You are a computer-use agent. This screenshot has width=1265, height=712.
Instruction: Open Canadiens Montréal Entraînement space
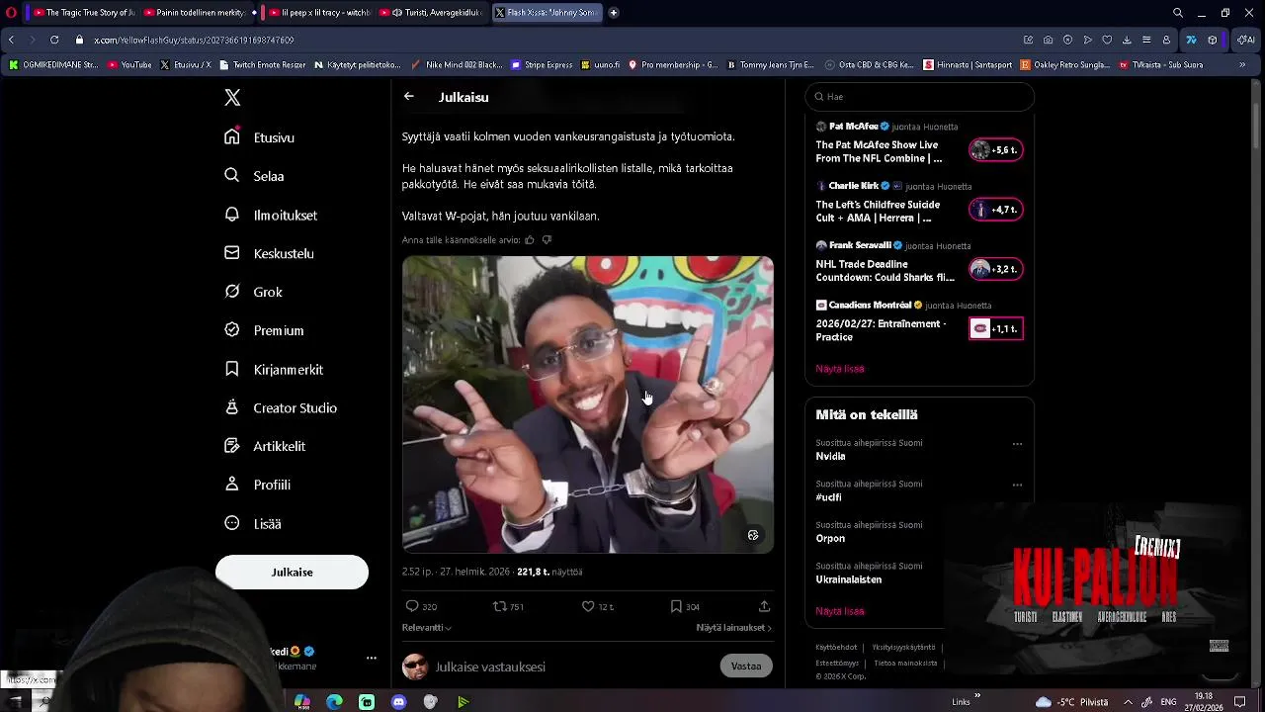pos(919,323)
